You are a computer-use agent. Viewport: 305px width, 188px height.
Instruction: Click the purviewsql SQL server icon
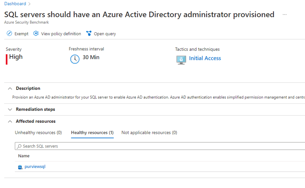[x=20, y=167]
